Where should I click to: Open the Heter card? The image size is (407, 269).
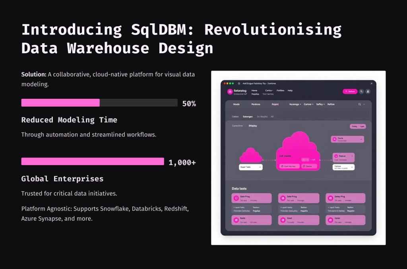[x=345, y=220]
